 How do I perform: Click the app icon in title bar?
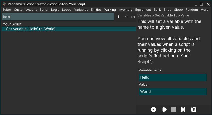coord(4,4)
